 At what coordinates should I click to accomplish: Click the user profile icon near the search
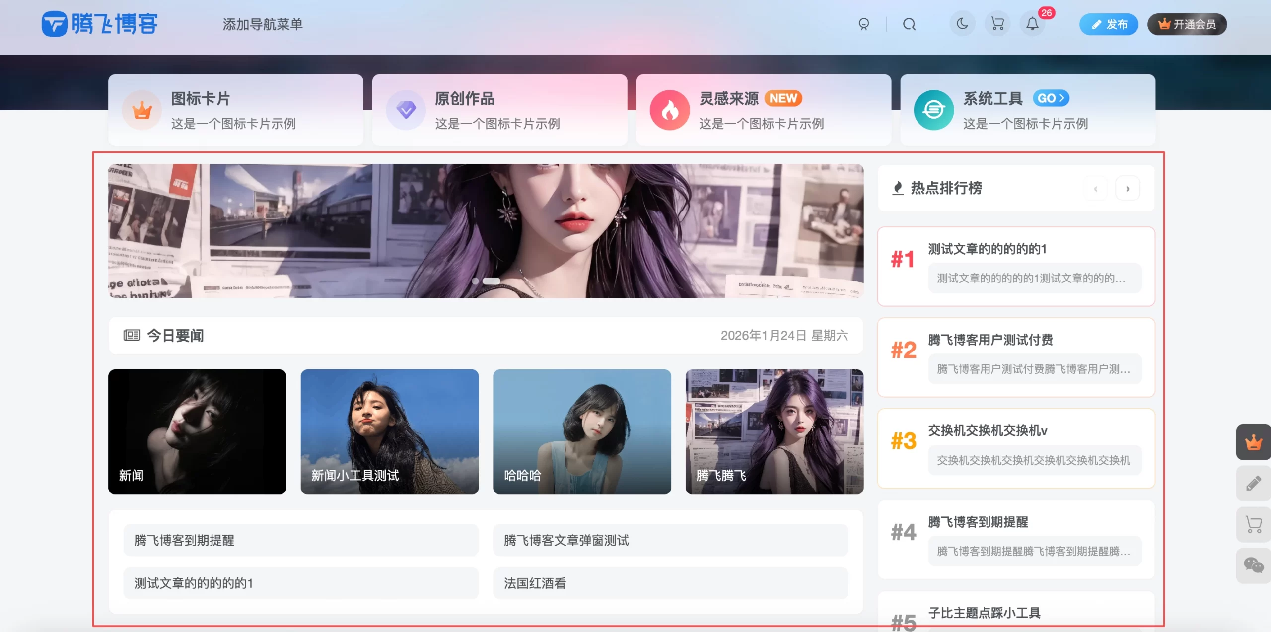864,24
